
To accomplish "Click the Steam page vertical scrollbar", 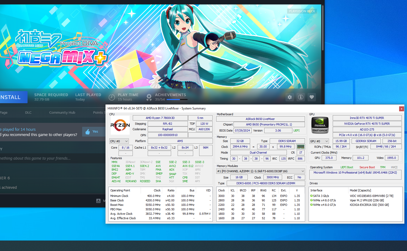I will 323,28.
